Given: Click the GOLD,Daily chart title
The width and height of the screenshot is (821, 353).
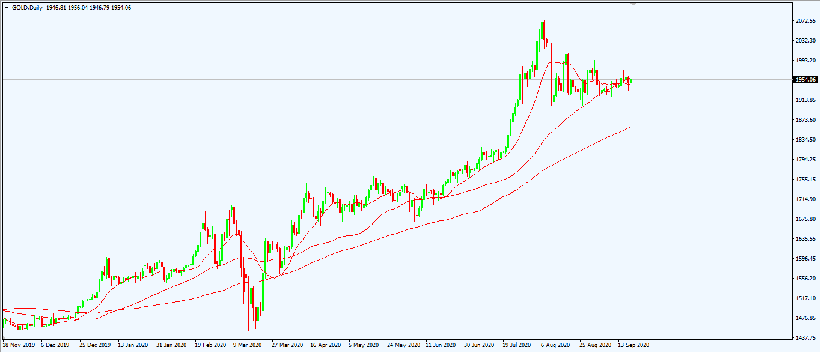Looking at the screenshot, I should (27, 8).
